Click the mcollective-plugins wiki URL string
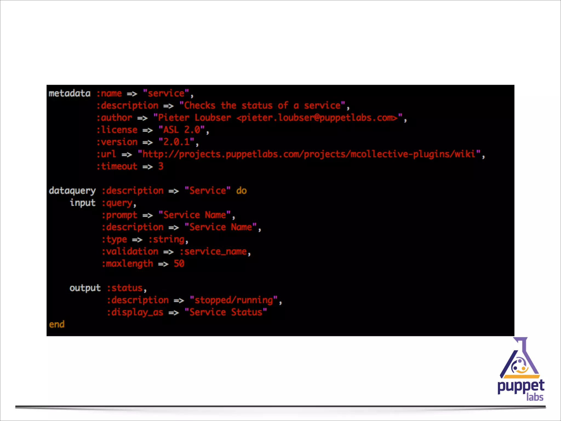The height and width of the screenshot is (421, 561). (x=309, y=154)
